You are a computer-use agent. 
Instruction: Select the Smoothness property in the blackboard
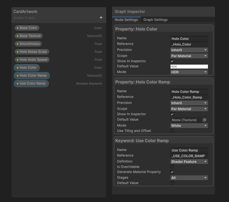pyautogui.click(x=28, y=44)
